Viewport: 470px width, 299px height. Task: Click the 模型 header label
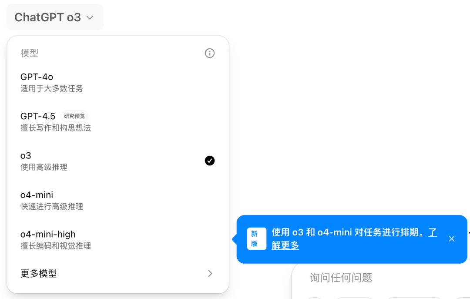pos(30,53)
